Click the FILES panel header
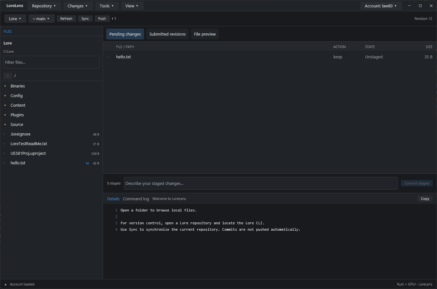The width and height of the screenshot is (437, 289). [x=7, y=31]
